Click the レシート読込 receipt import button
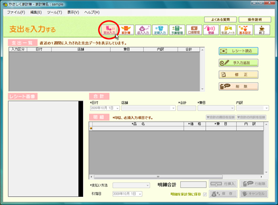Image resolution: width=278 pixels, height=205 pixels. [238, 51]
